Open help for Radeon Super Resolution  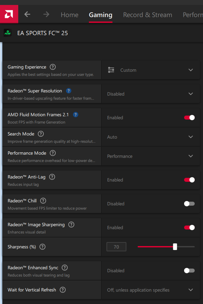pyautogui.click(x=69, y=91)
